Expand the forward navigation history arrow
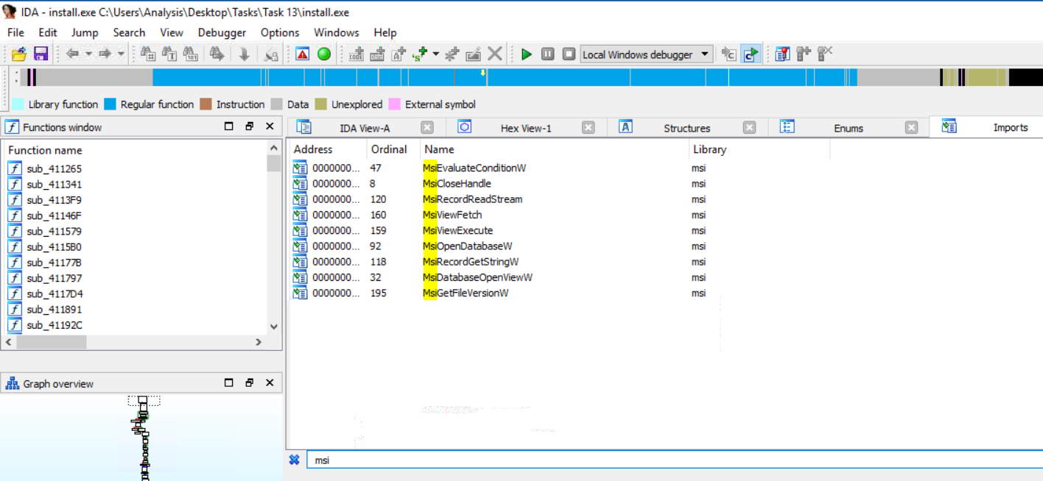Image resolution: width=1043 pixels, height=481 pixels. click(x=121, y=54)
